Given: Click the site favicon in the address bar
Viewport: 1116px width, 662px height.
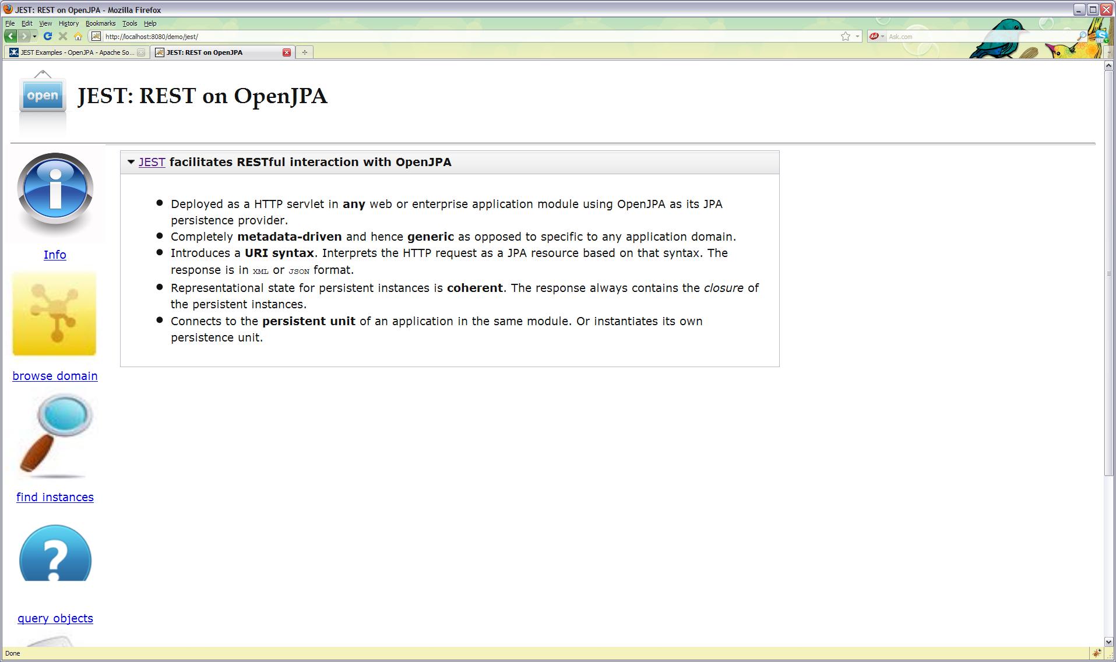Looking at the screenshot, I should click(x=96, y=36).
